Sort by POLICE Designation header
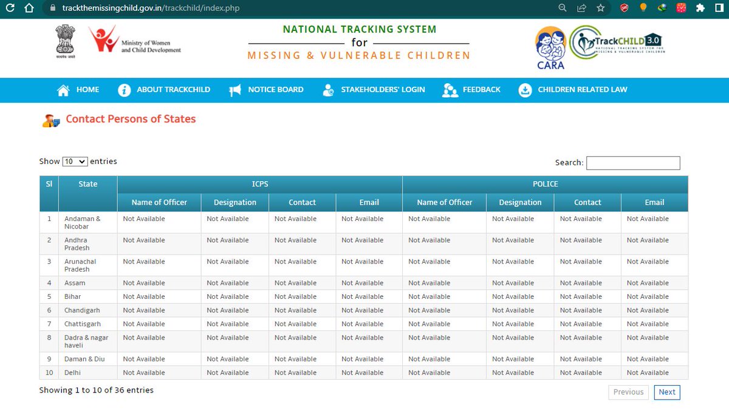The height and width of the screenshot is (410, 729). coord(520,202)
